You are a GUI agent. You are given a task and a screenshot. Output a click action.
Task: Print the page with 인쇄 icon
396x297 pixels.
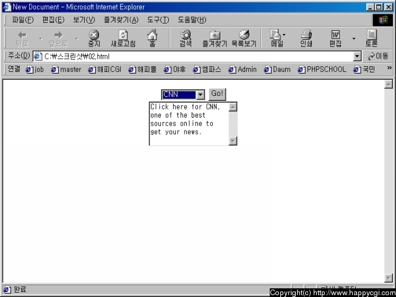coord(306,38)
